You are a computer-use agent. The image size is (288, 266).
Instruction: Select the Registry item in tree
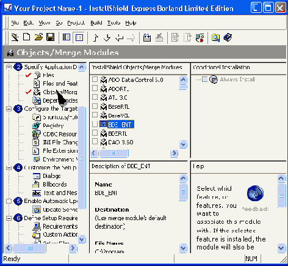point(53,125)
